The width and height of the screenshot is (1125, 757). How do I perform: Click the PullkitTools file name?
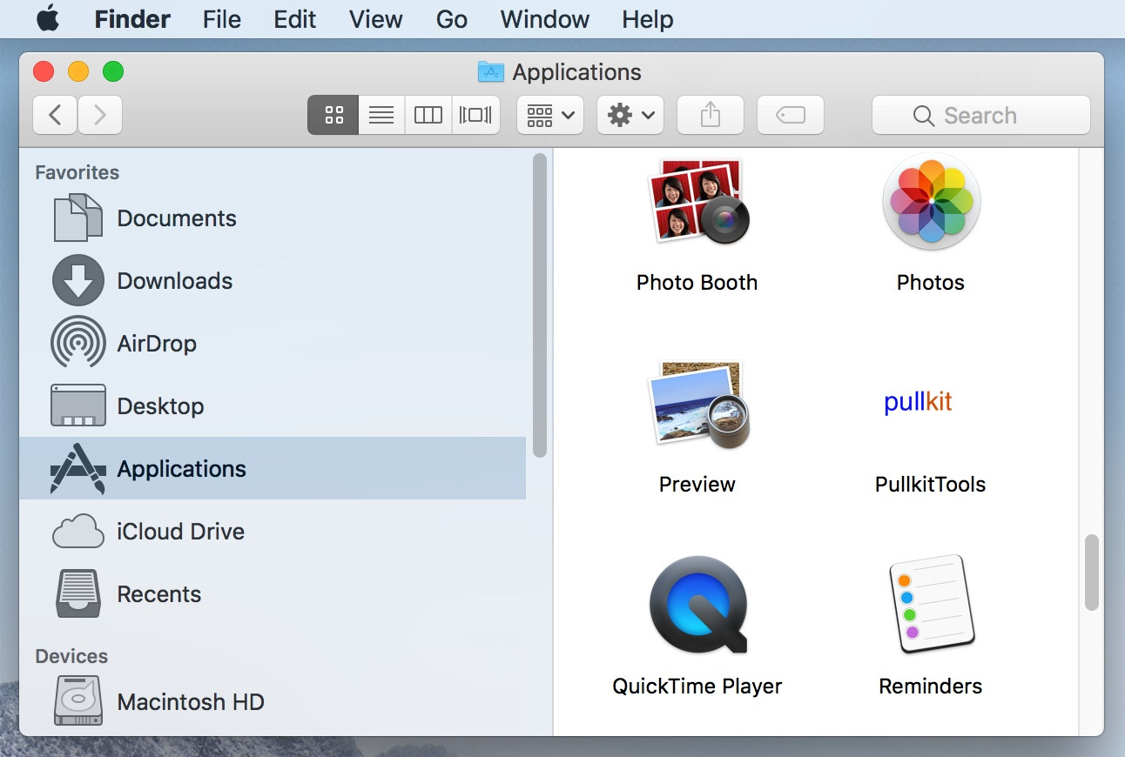pos(931,485)
